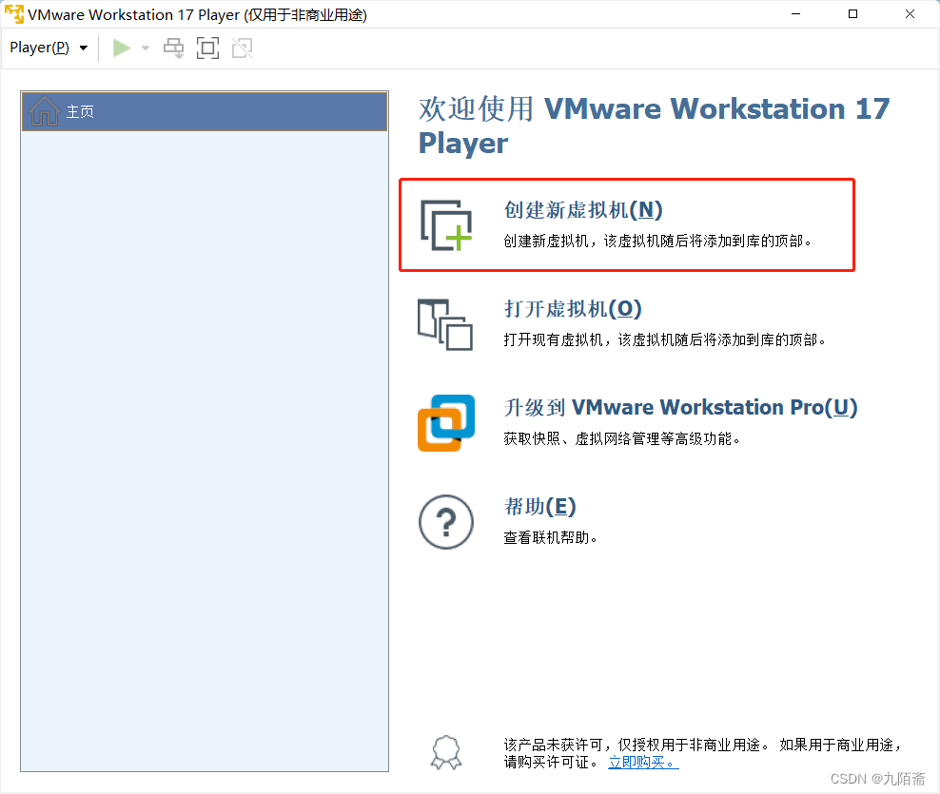Maximize the VMware Player window
This screenshot has height=794, width=940.
(853, 13)
